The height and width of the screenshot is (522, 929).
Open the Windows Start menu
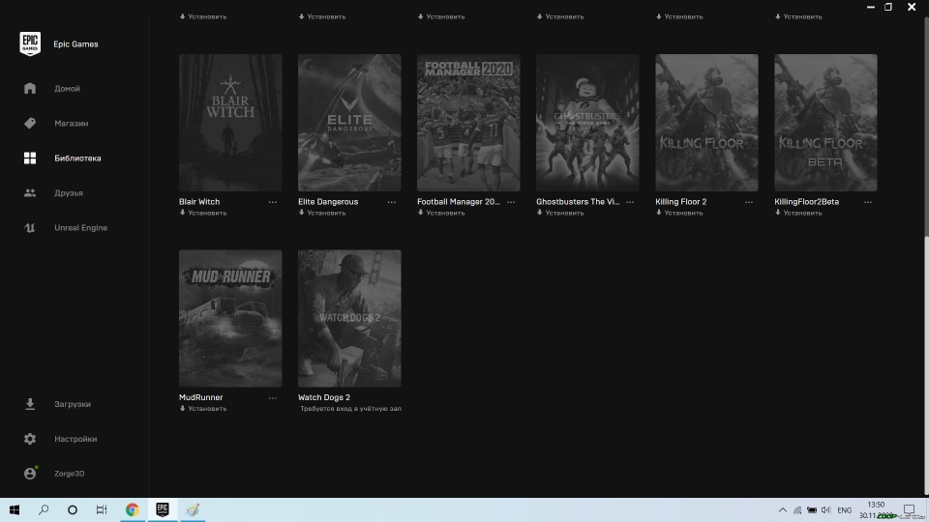point(15,509)
